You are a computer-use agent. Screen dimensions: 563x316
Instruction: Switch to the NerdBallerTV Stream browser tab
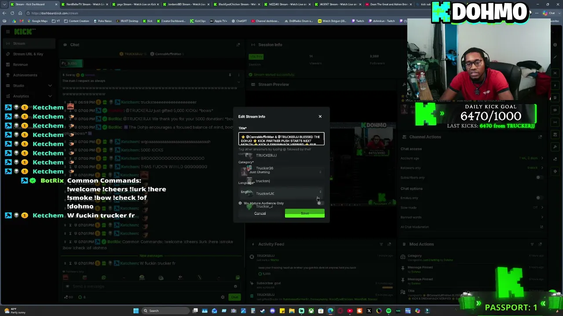point(84,4)
